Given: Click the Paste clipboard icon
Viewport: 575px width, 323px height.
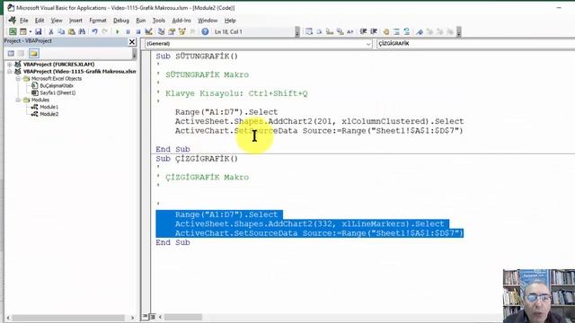Looking at the screenshot, I should (x=72, y=32).
